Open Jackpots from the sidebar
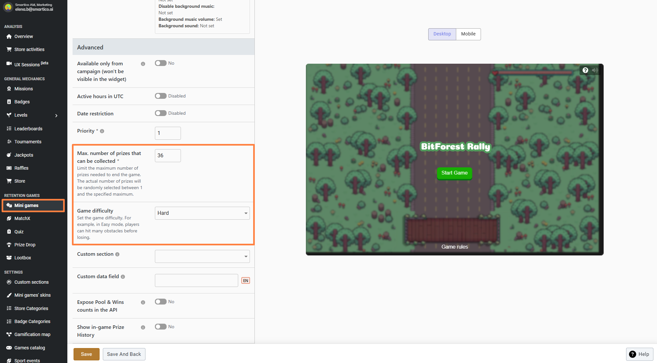Viewport: 657px width, 363px height. 24,155
